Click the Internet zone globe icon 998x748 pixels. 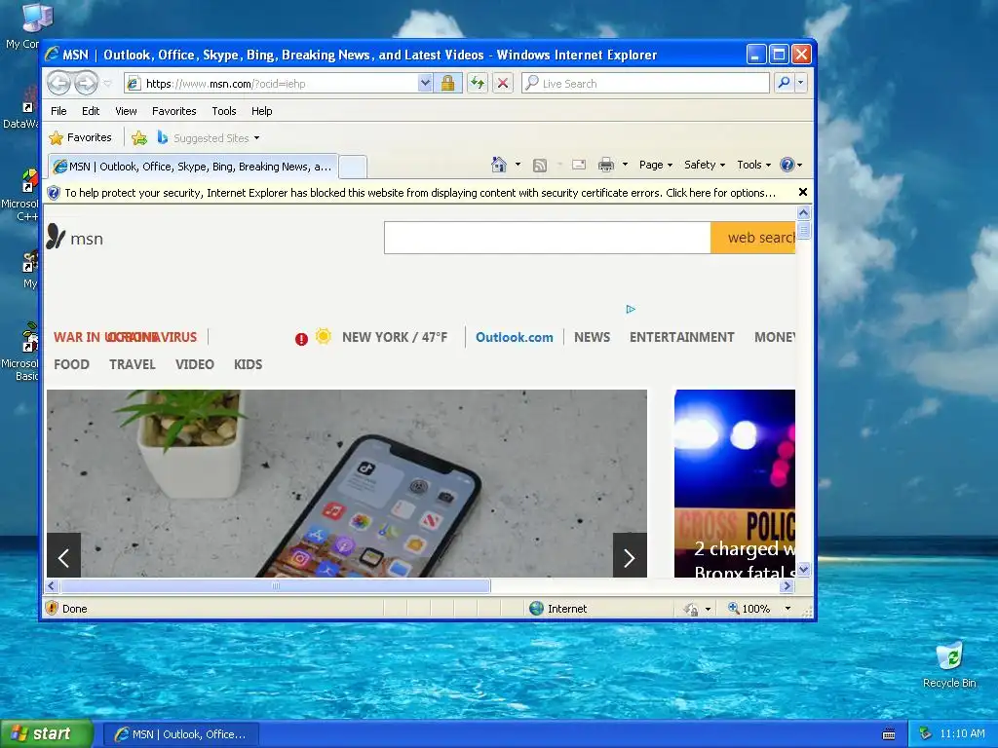(x=537, y=608)
